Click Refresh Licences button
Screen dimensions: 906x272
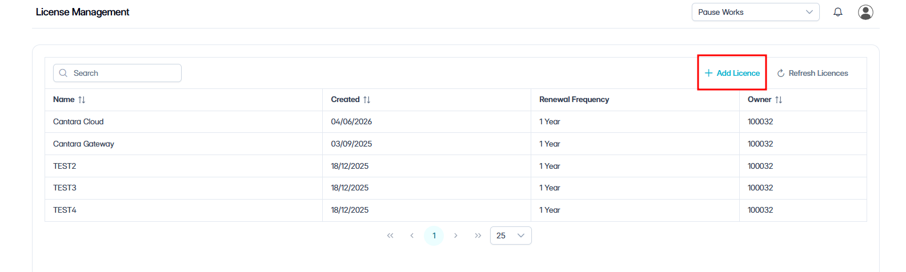[812, 73]
